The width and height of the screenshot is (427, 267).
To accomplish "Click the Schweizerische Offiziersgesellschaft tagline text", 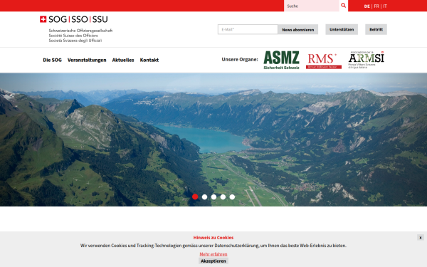I will point(80,31).
